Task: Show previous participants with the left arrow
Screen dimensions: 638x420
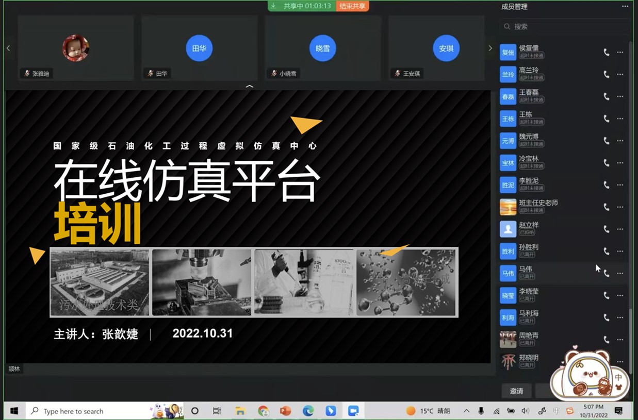Action: 8,48
